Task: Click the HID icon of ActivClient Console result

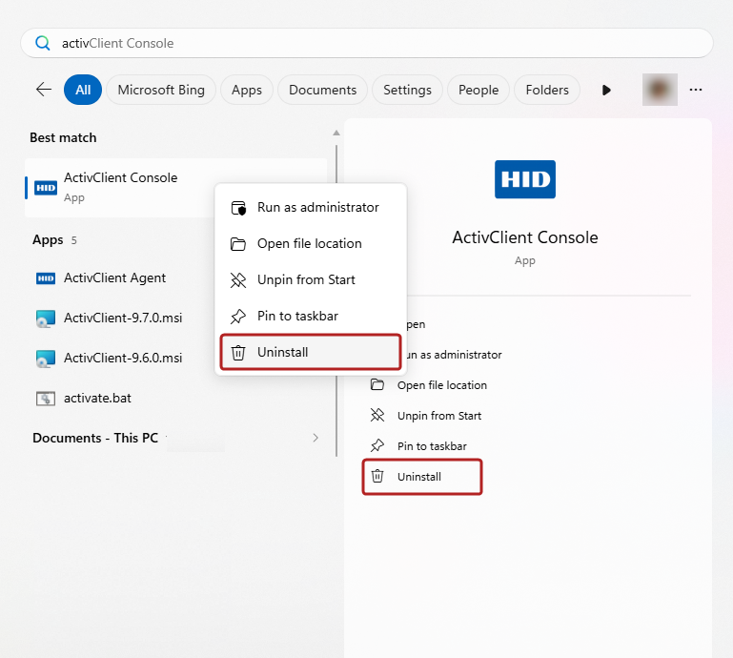Action: pos(46,188)
